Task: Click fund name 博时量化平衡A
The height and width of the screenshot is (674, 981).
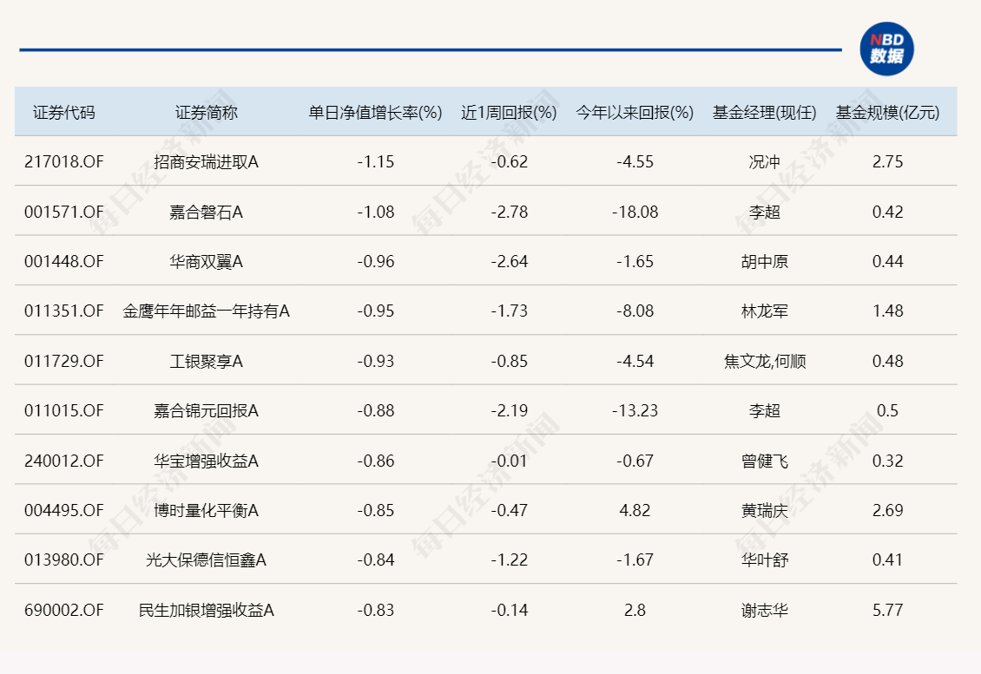Action: [x=206, y=510]
